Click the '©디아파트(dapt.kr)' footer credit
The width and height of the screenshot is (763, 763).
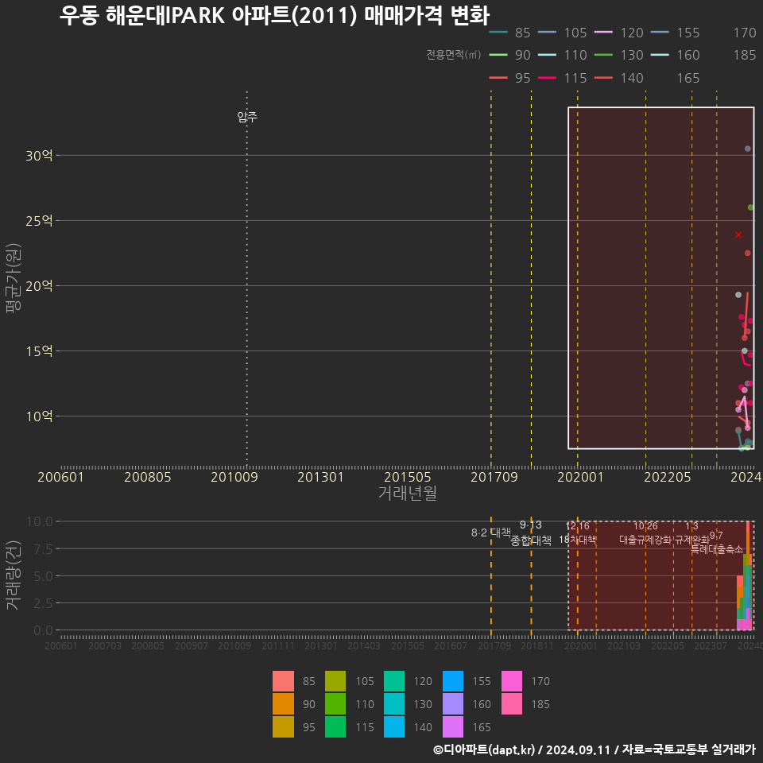tap(484, 749)
